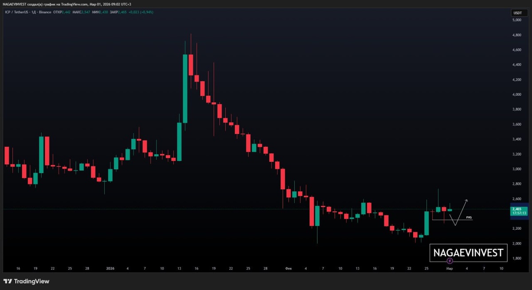The image size is (532, 290).
Task: Click the 2,600 price axis label
Action: click(516, 199)
